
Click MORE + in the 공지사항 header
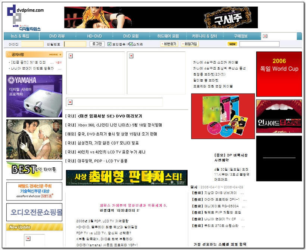[x=55, y=54]
